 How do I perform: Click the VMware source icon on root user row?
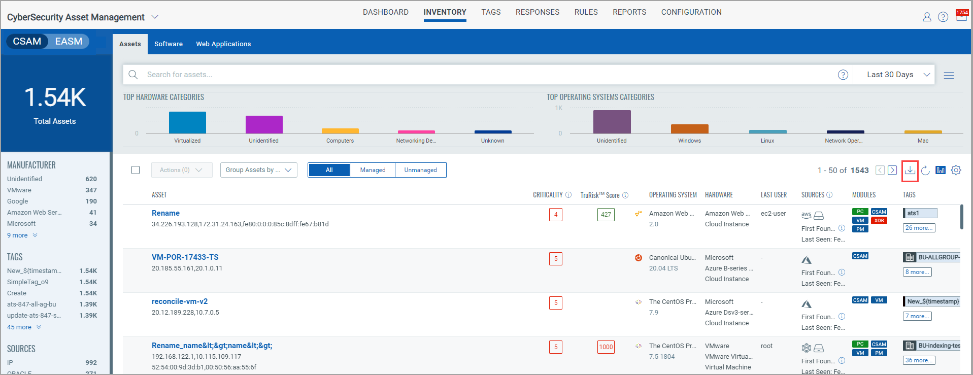coord(806,348)
